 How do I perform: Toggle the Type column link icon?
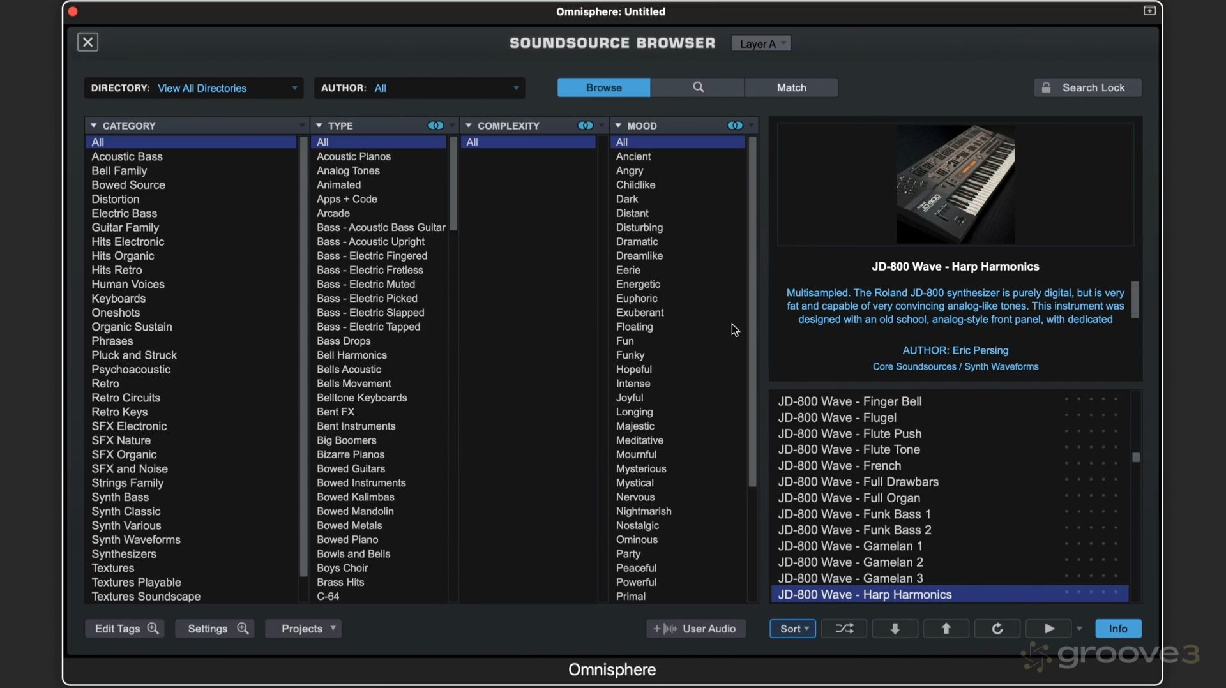tap(435, 126)
